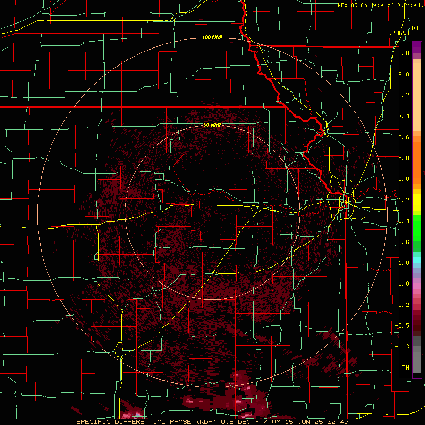Click the 9.0 value on the color scale
The image size is (425, 425).
point(404,74)
